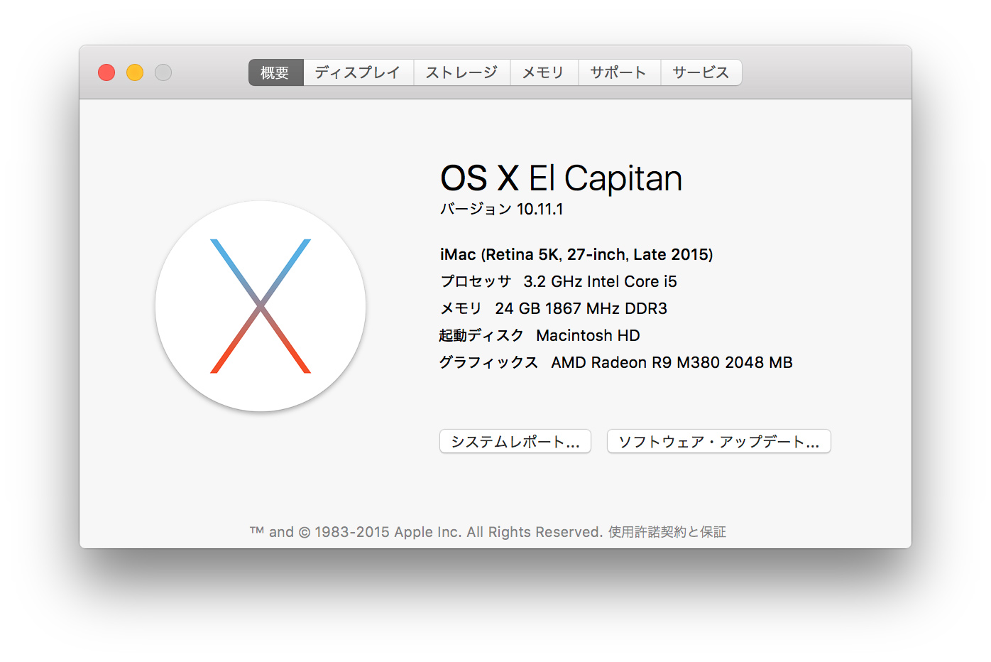991x662 pixels.
Task: Return to the 概要 tab
Action: click(275, 72)
